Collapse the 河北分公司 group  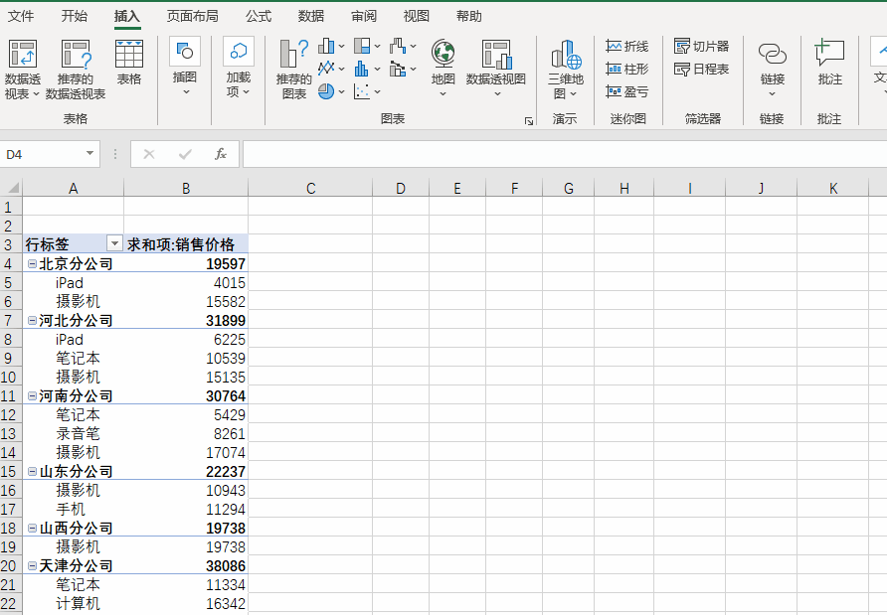coord(32,320)
